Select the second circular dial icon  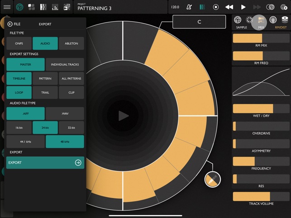[249, 19]
